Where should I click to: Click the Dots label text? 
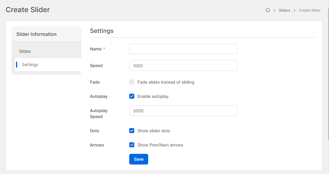click(x=95, y=131)
